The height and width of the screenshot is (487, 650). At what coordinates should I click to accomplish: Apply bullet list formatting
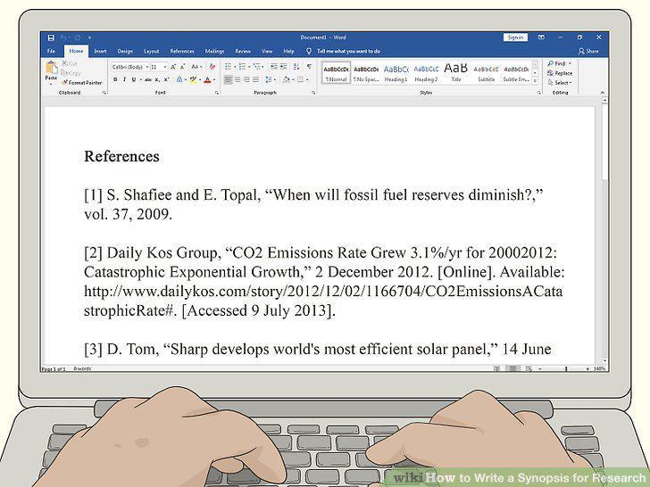pos(228,67)
